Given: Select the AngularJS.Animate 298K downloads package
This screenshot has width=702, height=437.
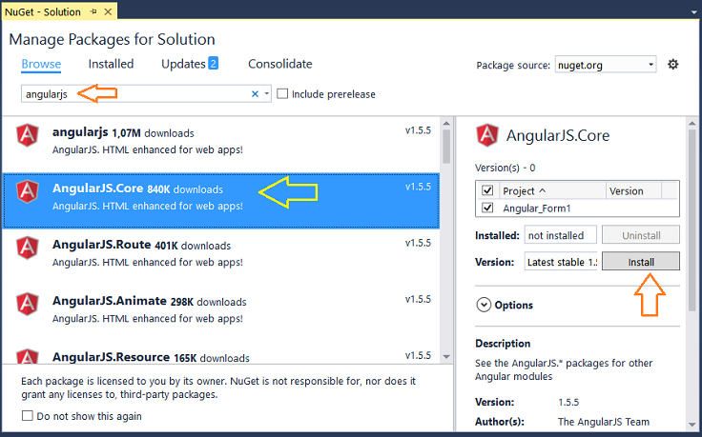Looking at the screenshot, I should (x=220, y=313).
